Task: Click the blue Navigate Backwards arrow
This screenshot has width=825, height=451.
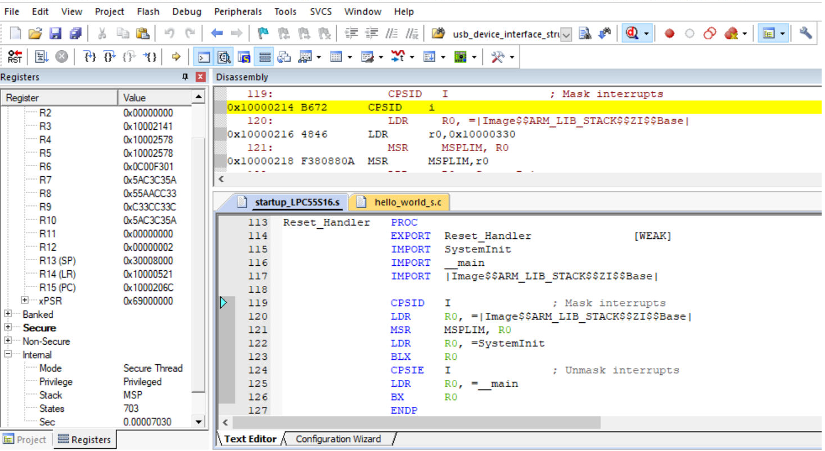Action: point(217,34)
